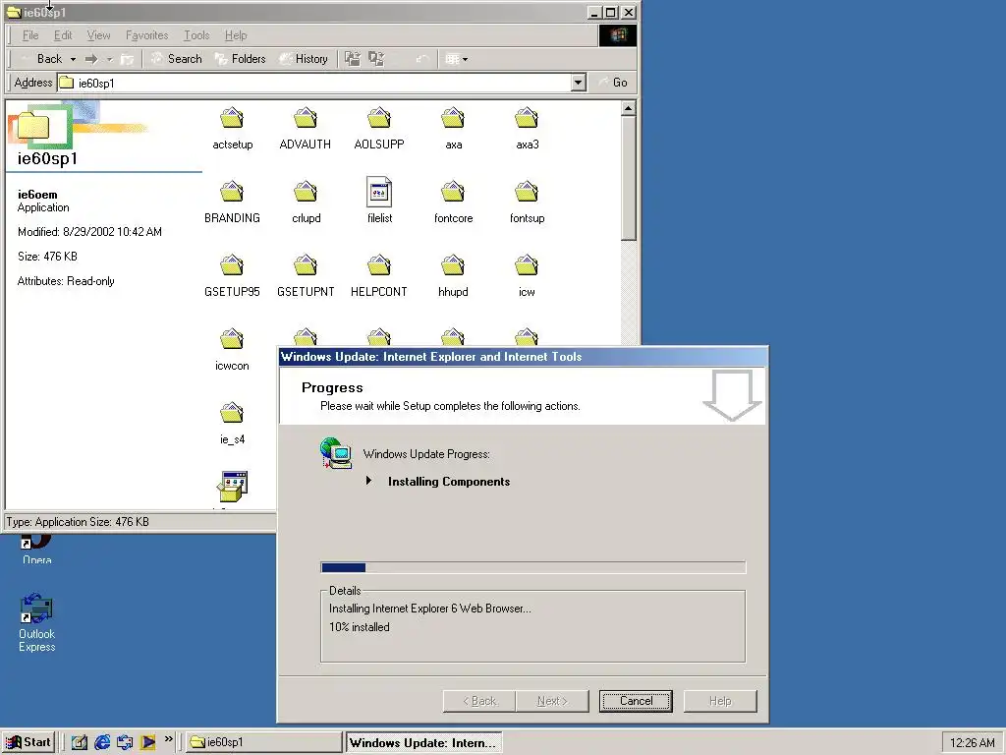Open the Help menu in Explorer
Image resolution: width=1006 pixels, height=755 pixels.
(x=236, y=35)
